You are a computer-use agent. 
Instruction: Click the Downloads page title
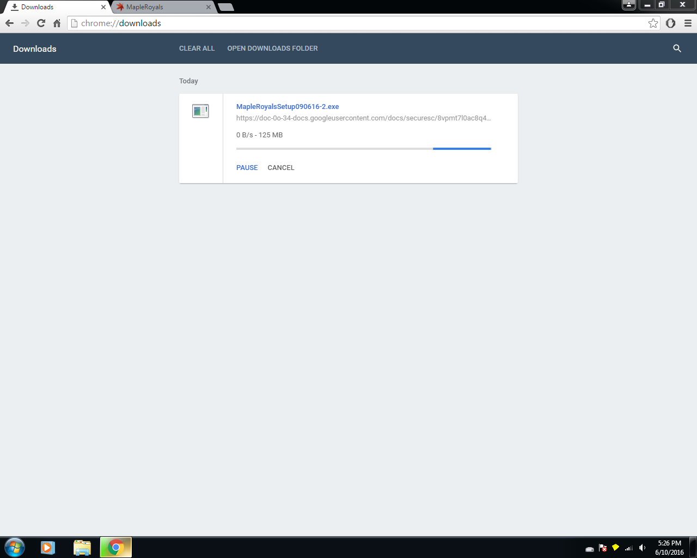click(35, 49)
